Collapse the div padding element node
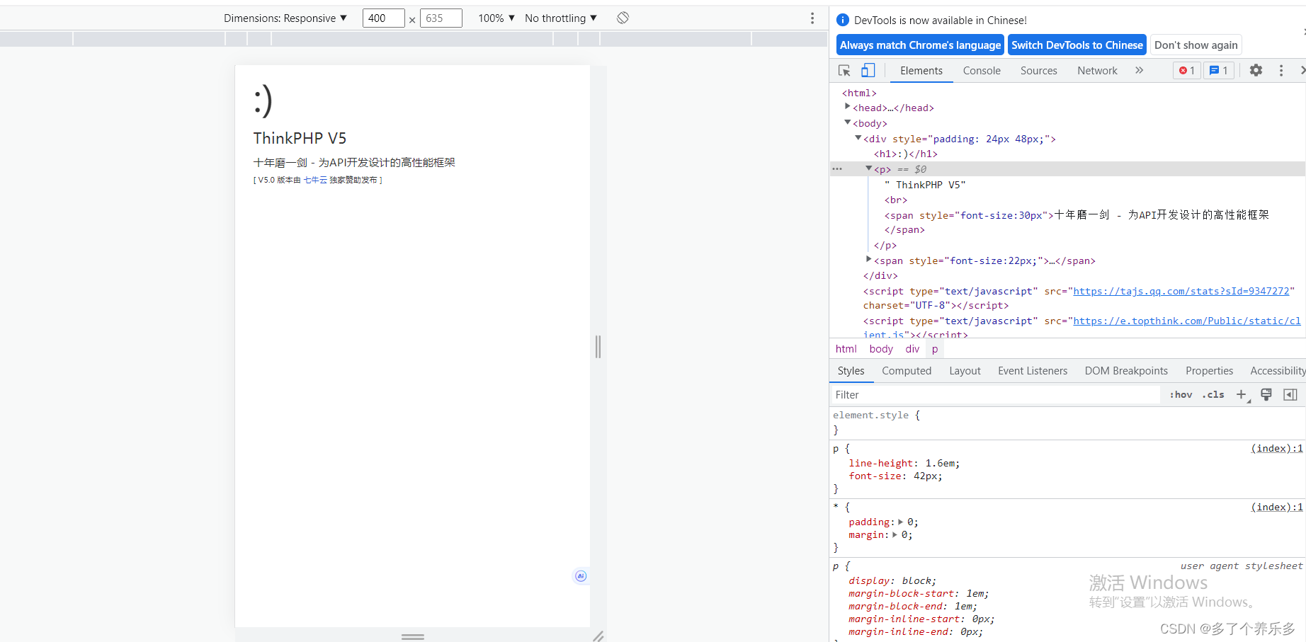Screen dimensions: 1306x642 (858, 138)
